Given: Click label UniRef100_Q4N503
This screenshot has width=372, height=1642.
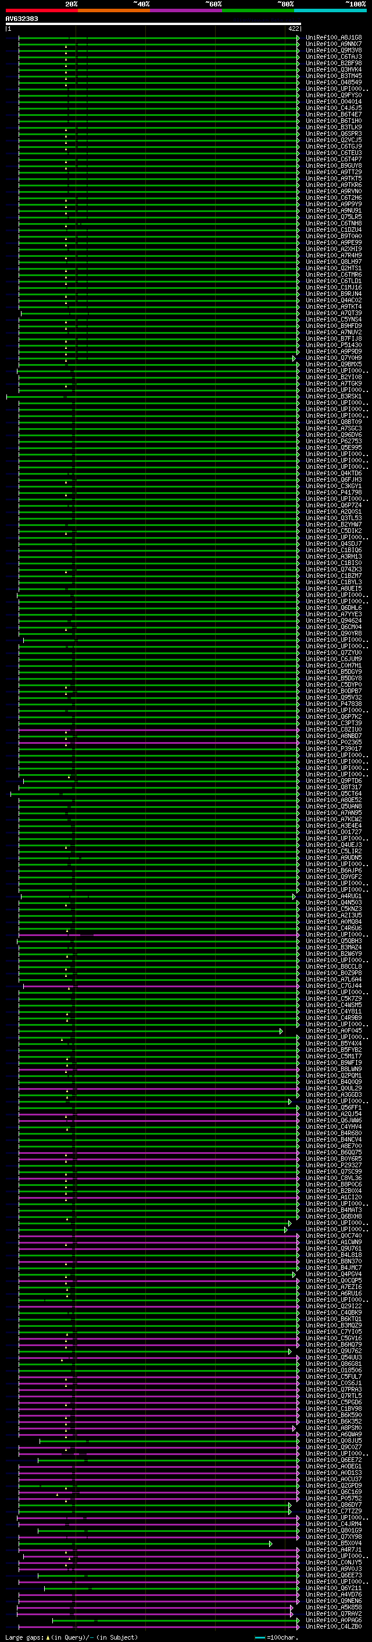Looking at the screenshot, I should pos(334,903).
